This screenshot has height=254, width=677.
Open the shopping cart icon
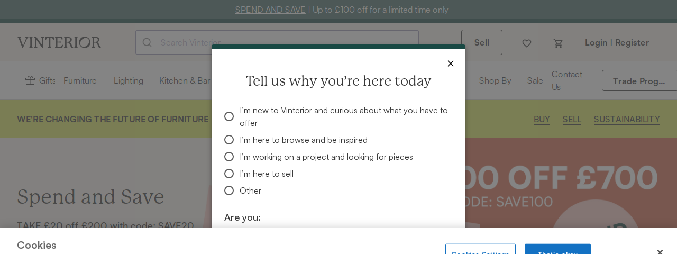559,43
